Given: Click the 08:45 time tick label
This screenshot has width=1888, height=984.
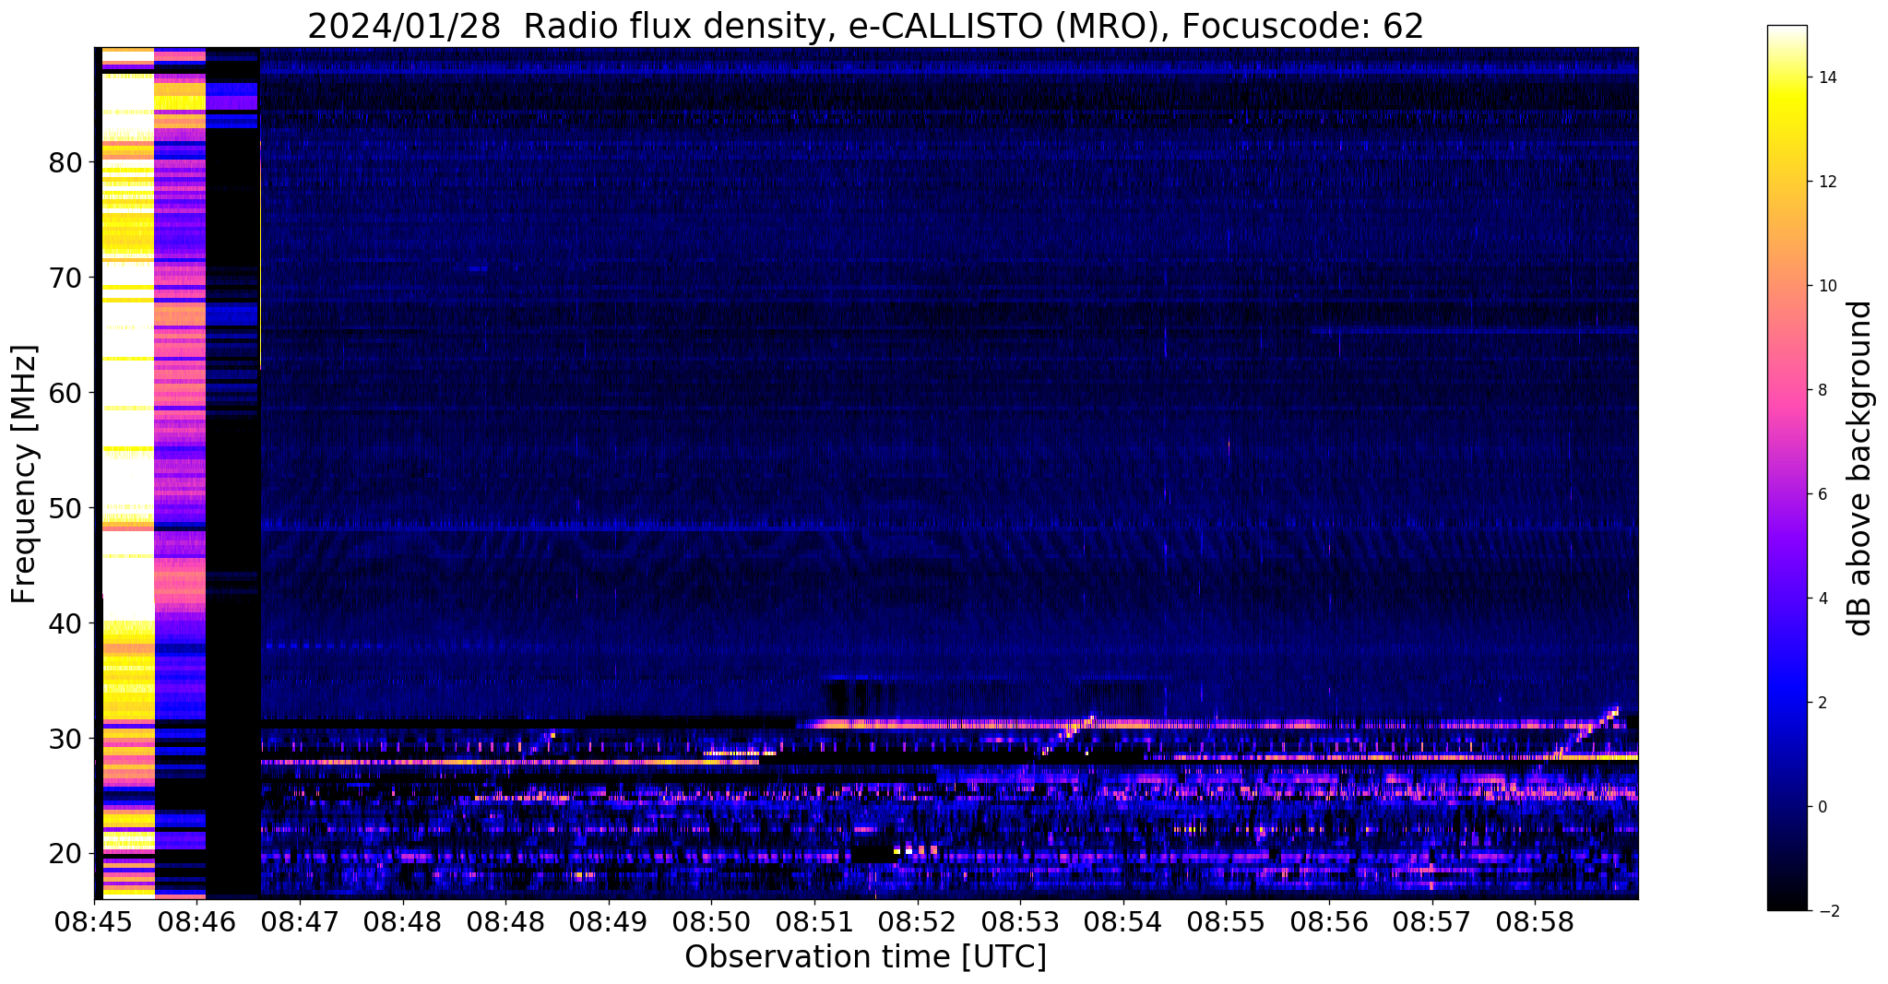Looking at the screenshot, I should point(94,921).
